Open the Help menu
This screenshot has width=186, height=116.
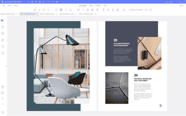tap(16, 6)
